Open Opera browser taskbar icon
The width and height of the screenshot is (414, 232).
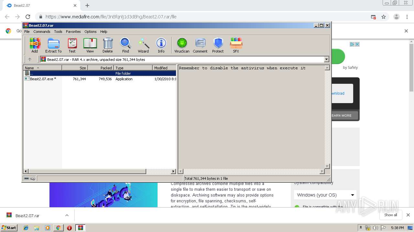point(69,228)
